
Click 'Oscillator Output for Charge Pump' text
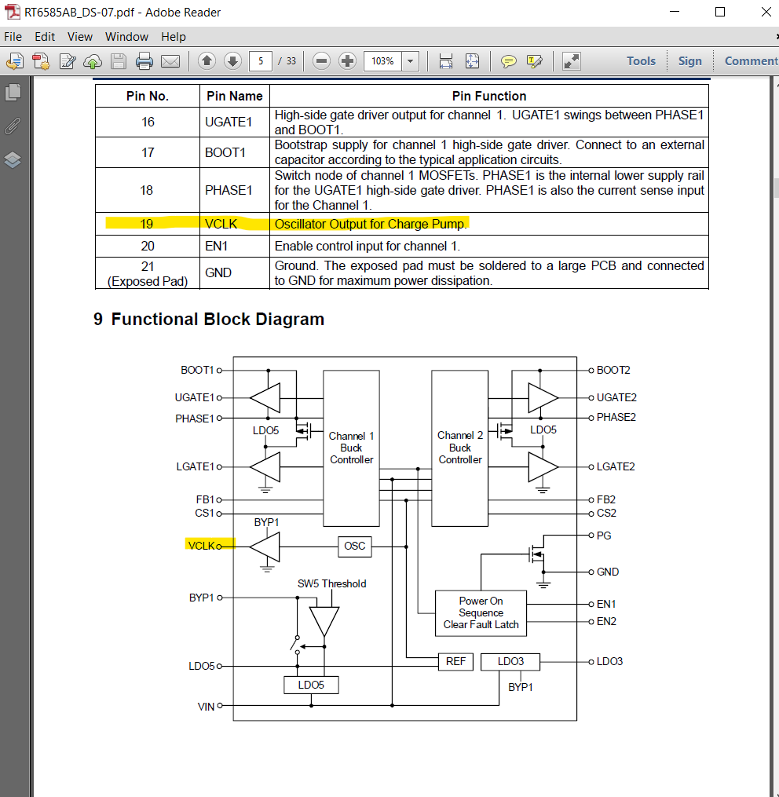[x=370, y=224]
